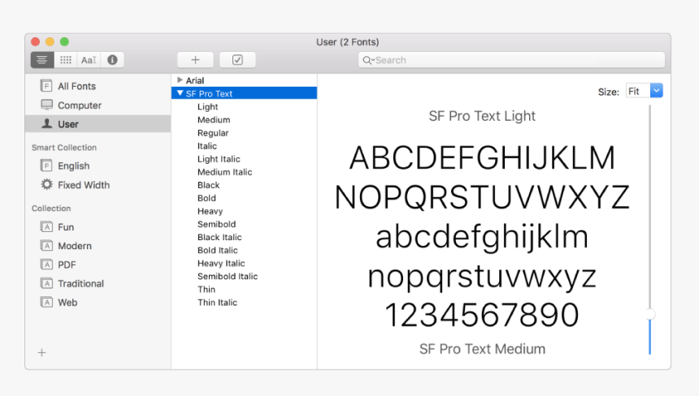Close the Font Book window
The image size is (699, 396).
pos(35,42)
